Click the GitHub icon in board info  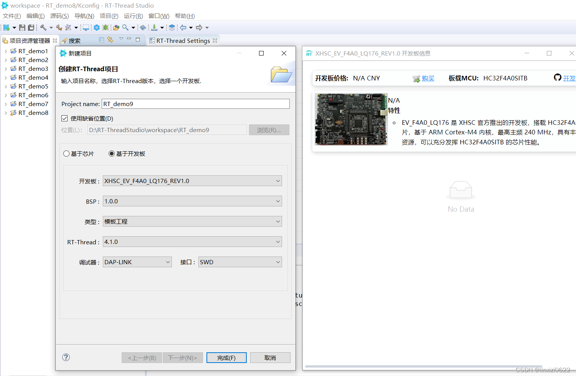(x=558, y=77)
